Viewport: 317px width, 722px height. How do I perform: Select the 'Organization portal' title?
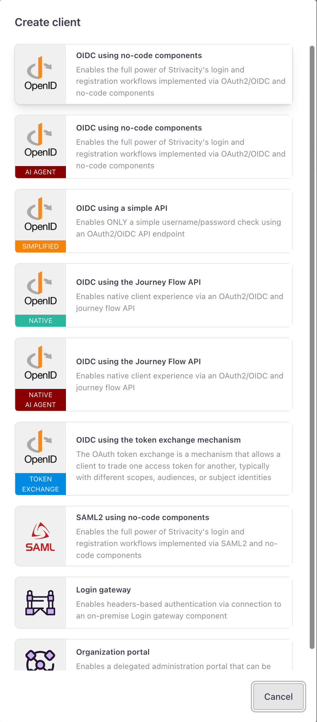pos(113,652)
